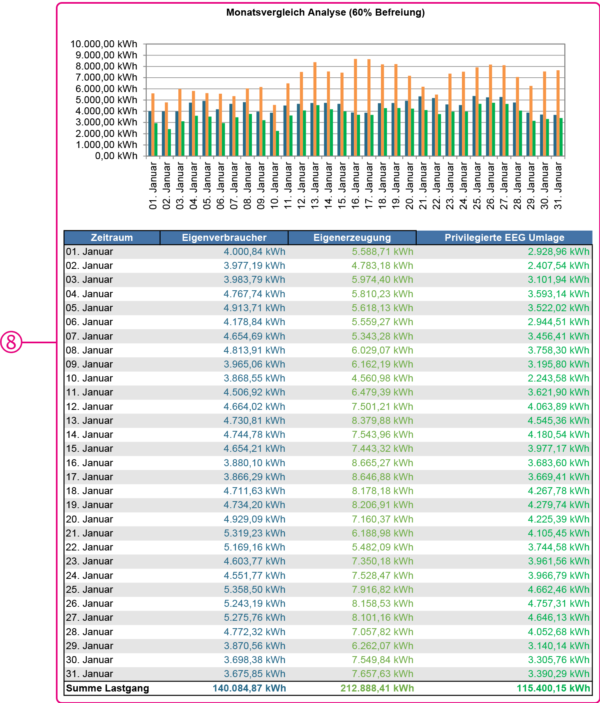This screenshot has width=600, height=703.
Task: Select the "13. Januar" table row label
Action: tap(90, 421)
